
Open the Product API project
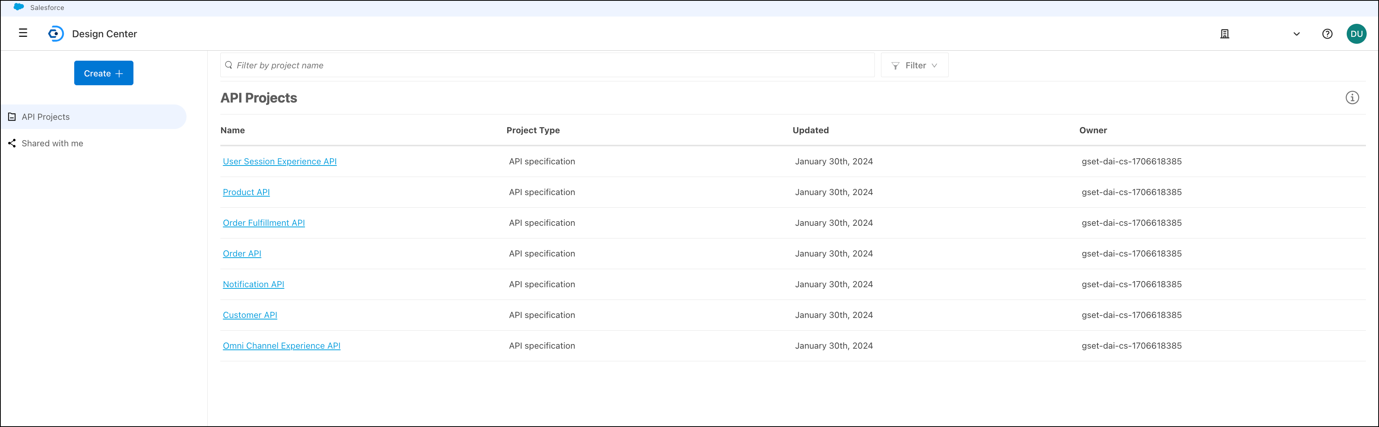click(x=246, y=192)
